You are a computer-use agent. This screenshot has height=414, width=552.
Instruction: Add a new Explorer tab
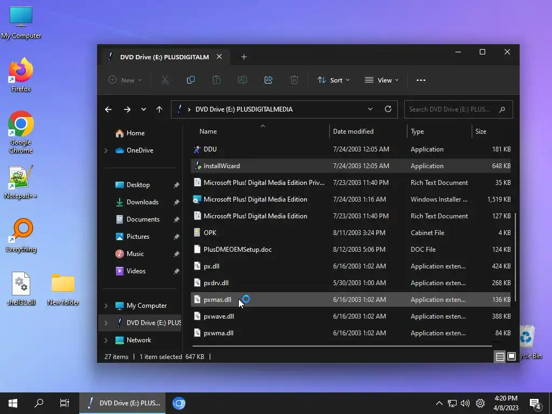click(244, 57)
